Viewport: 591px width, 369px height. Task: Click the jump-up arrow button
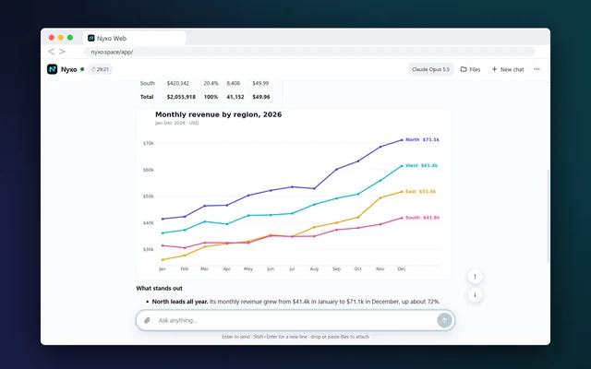[475, 277]
